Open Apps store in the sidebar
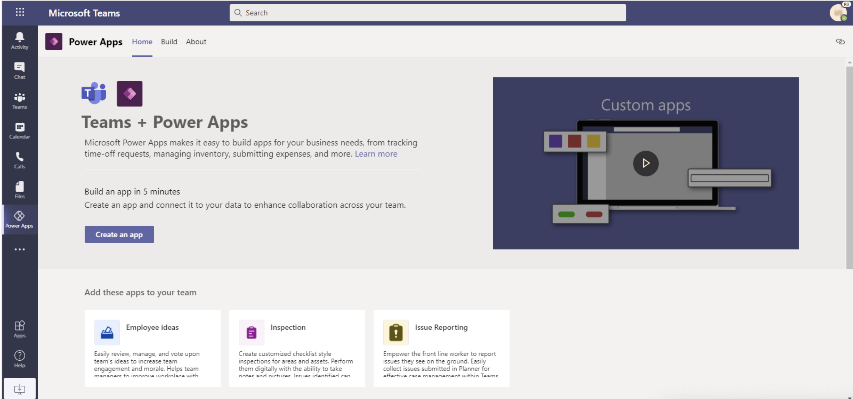Viewport: 853px width, 399px height. pos(19,329)
